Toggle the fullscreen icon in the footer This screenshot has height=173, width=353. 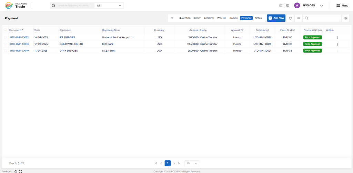coord(21,171)
